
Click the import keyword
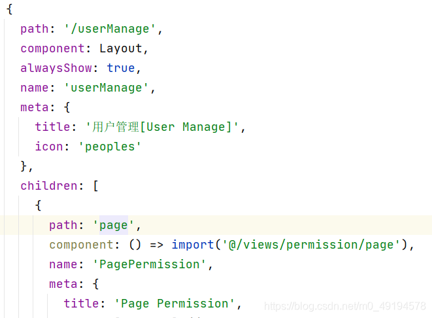tap(193, 245)
